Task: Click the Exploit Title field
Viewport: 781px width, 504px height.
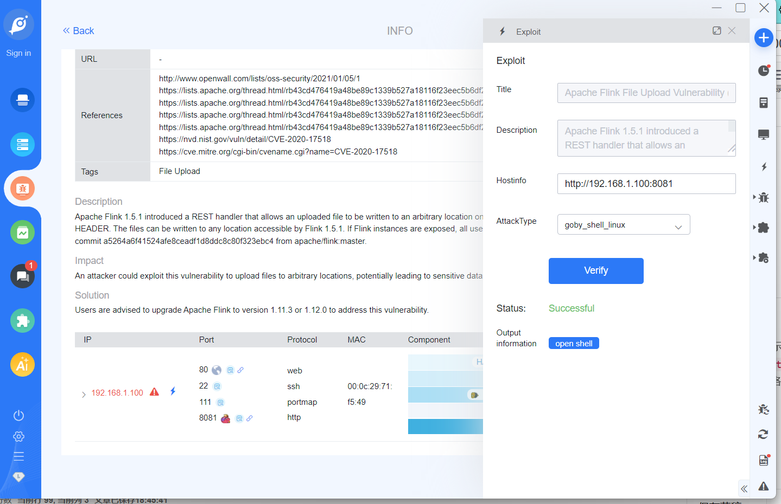Action: [x=646, y=93]
